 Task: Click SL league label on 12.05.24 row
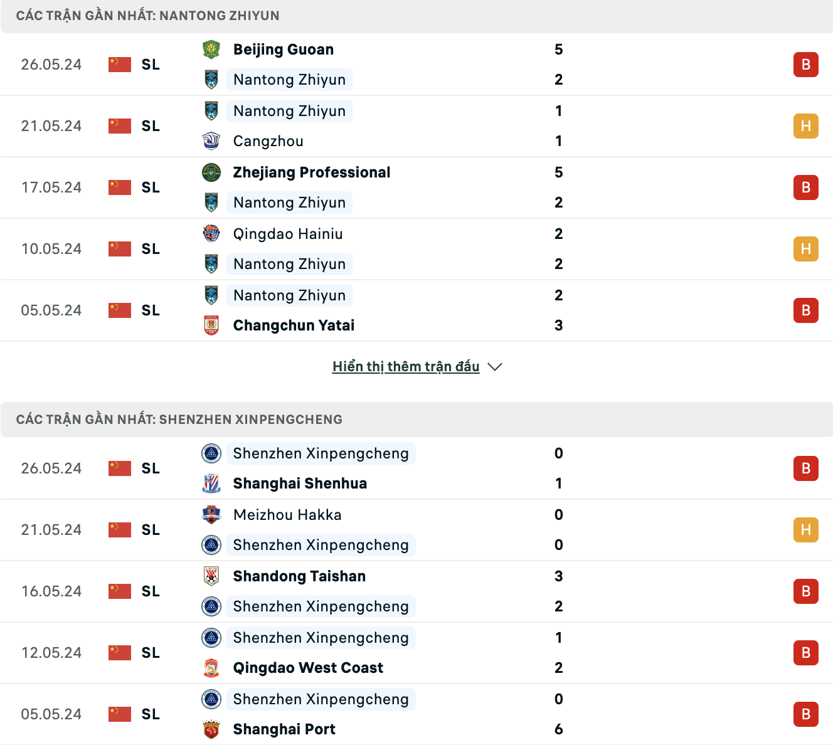[151, 653]
